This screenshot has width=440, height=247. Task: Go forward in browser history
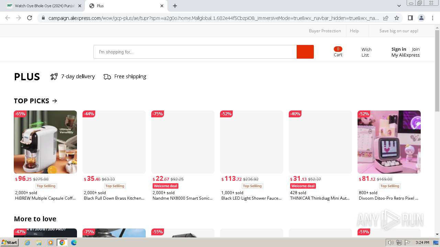click(19, 18)
